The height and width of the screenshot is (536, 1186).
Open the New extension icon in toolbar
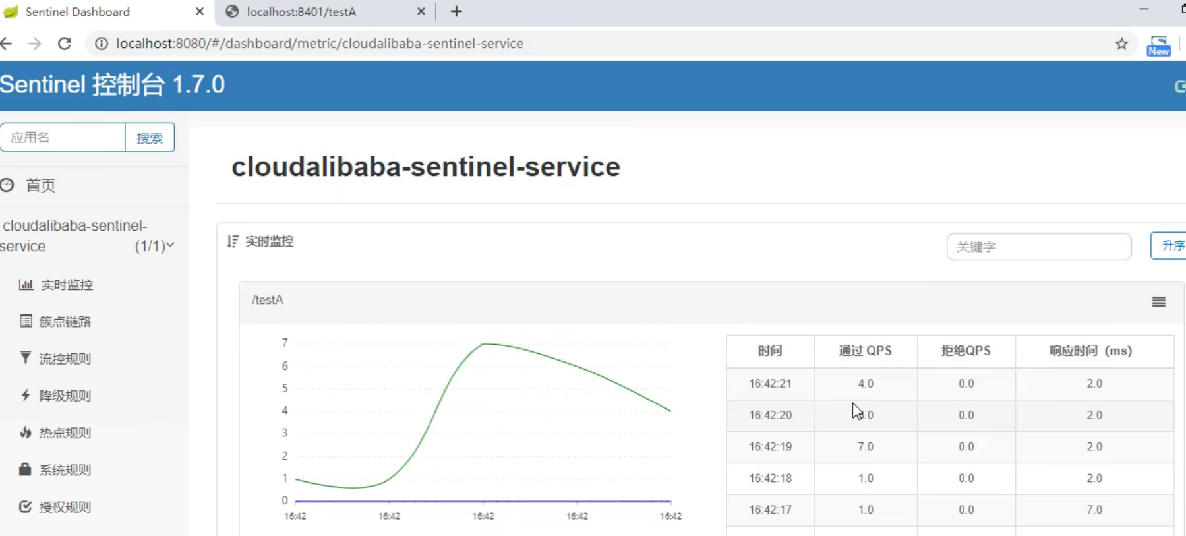[x=1158, y=46]
